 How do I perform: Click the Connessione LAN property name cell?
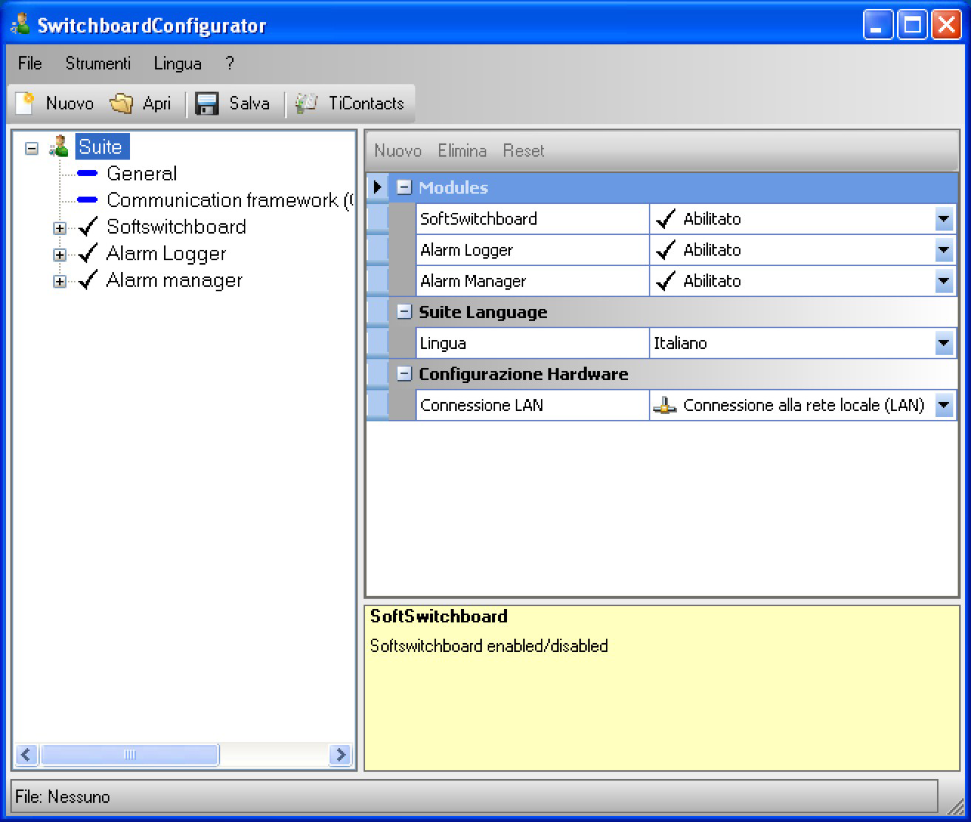(532, 405)
